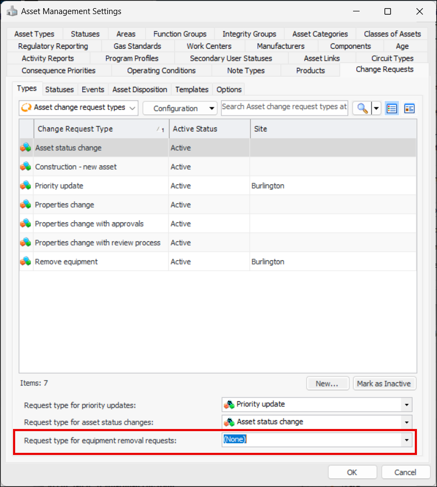The height and width of the screenshot is (487, 437).
Task: Switch to the Events sub-tab
Action: pyautogui.click(x=93, y=89)
